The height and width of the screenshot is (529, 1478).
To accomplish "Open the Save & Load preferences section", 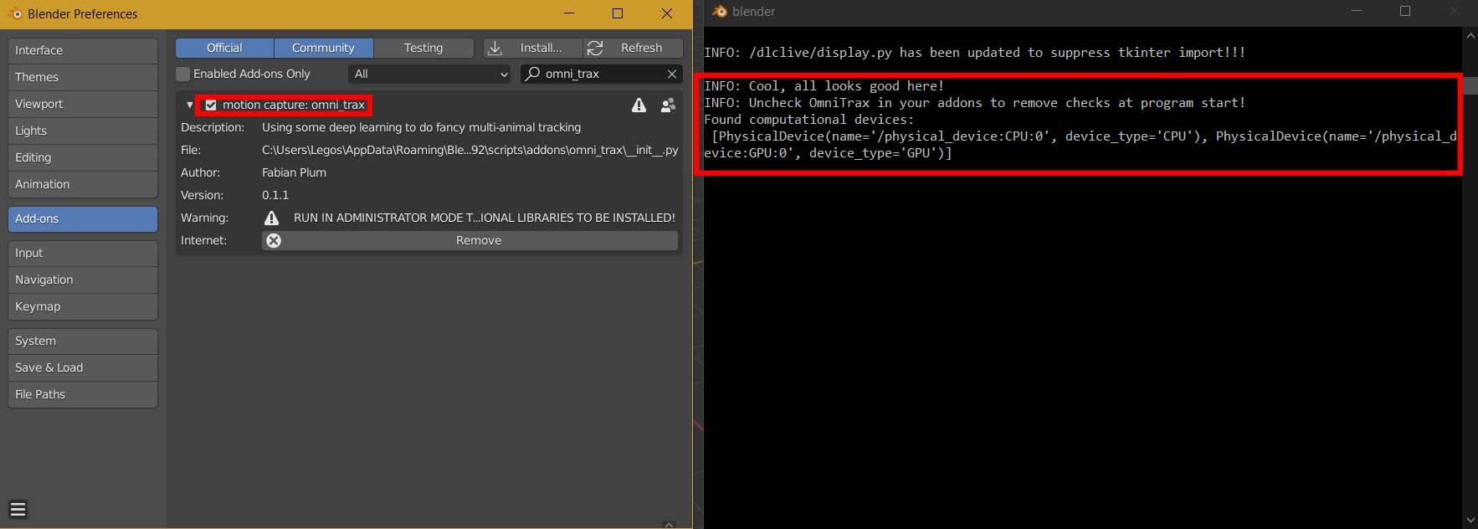I will point(83,367).
